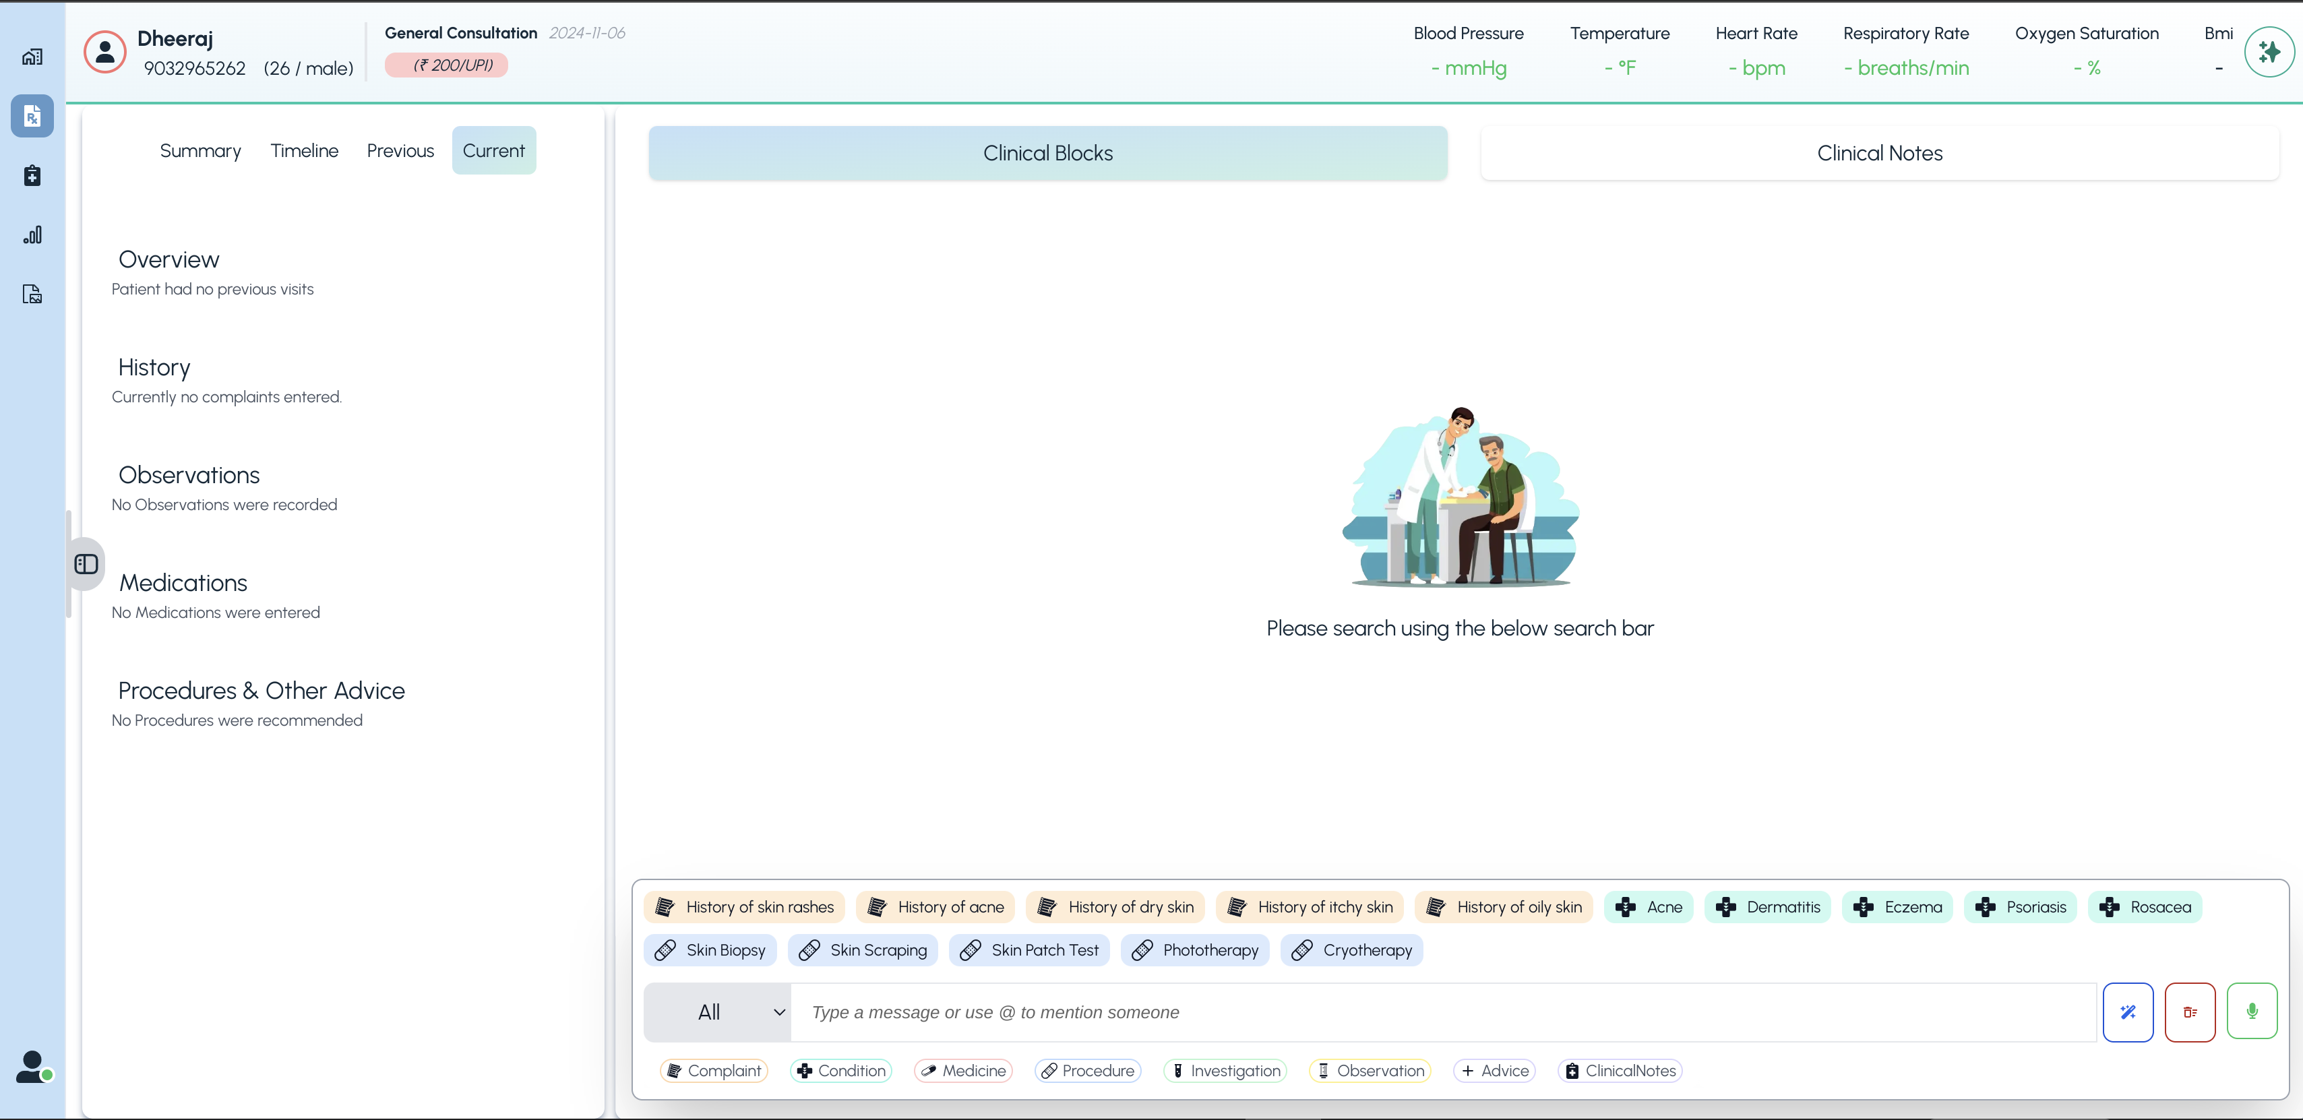
Task: Select the Acne condition chip
Action: pos(1649,906)
